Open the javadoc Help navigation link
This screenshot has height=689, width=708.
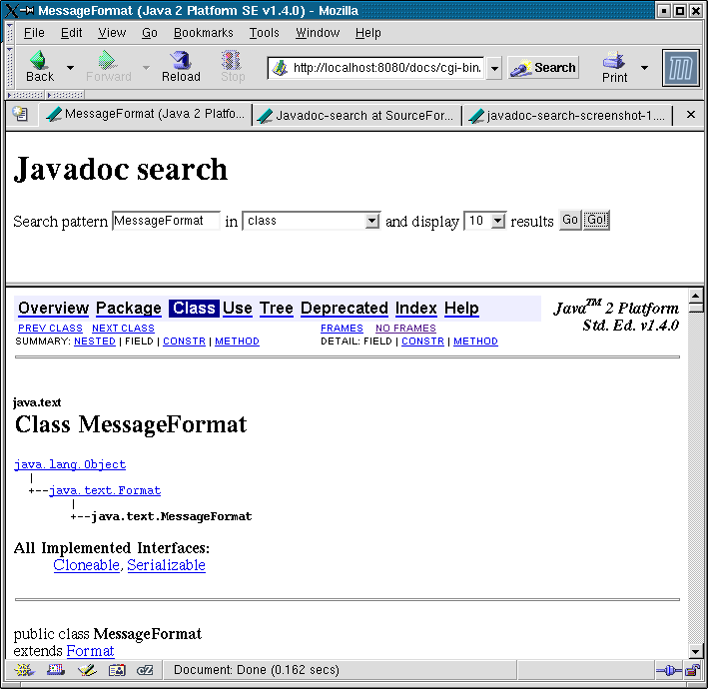point(461,308)
